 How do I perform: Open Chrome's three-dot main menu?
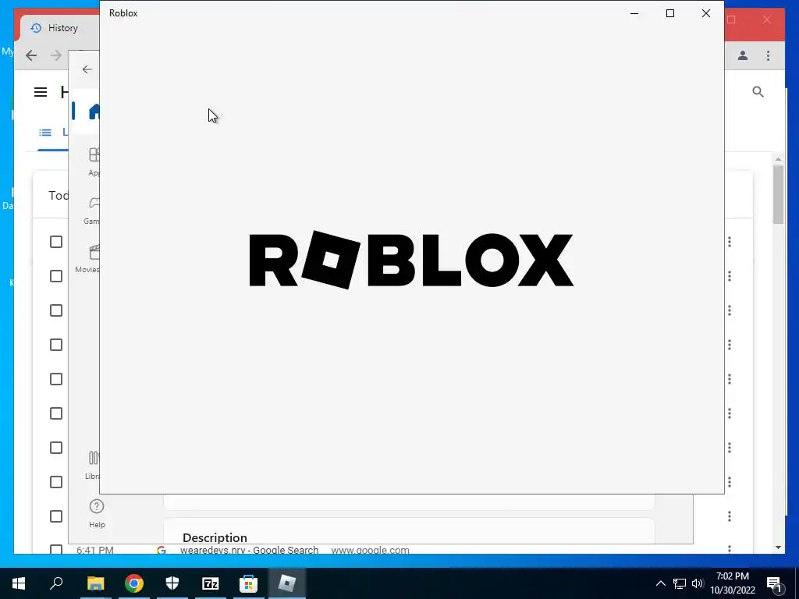click(768, 55)
